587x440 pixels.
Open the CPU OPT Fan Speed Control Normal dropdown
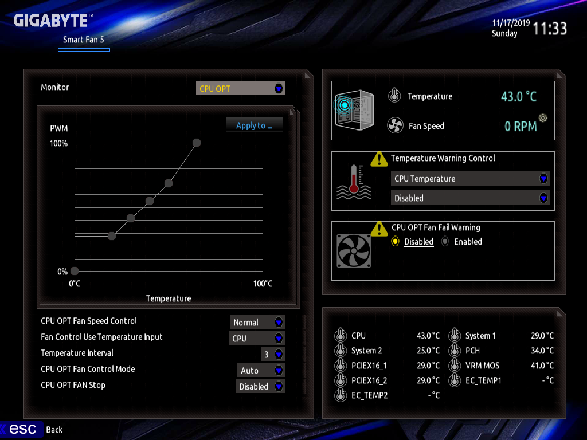point(257,322)
